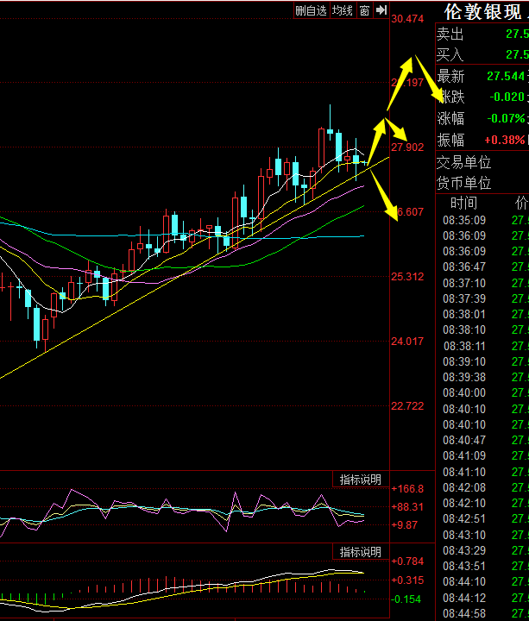Select the 24.017 price axis label
529x621 pixels.
[407, 341]
